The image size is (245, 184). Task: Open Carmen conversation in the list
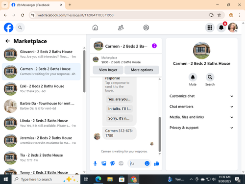pyautogui.click(x=41, y=72)
